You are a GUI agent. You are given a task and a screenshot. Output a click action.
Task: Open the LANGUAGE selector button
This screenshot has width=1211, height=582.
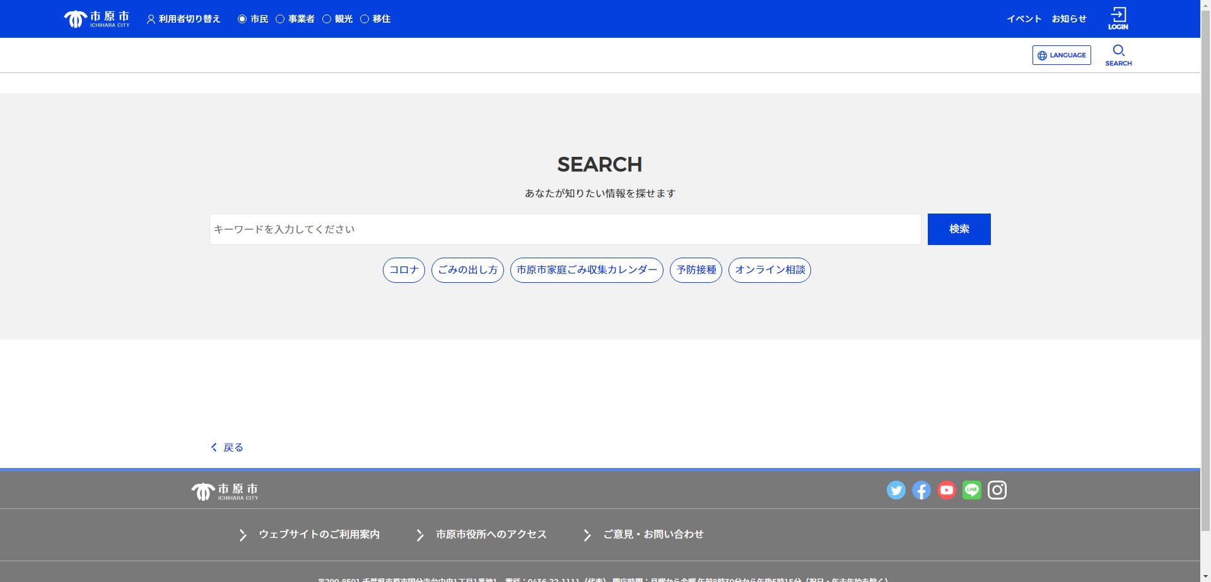pyautogui.click(x=1062, y=55)
